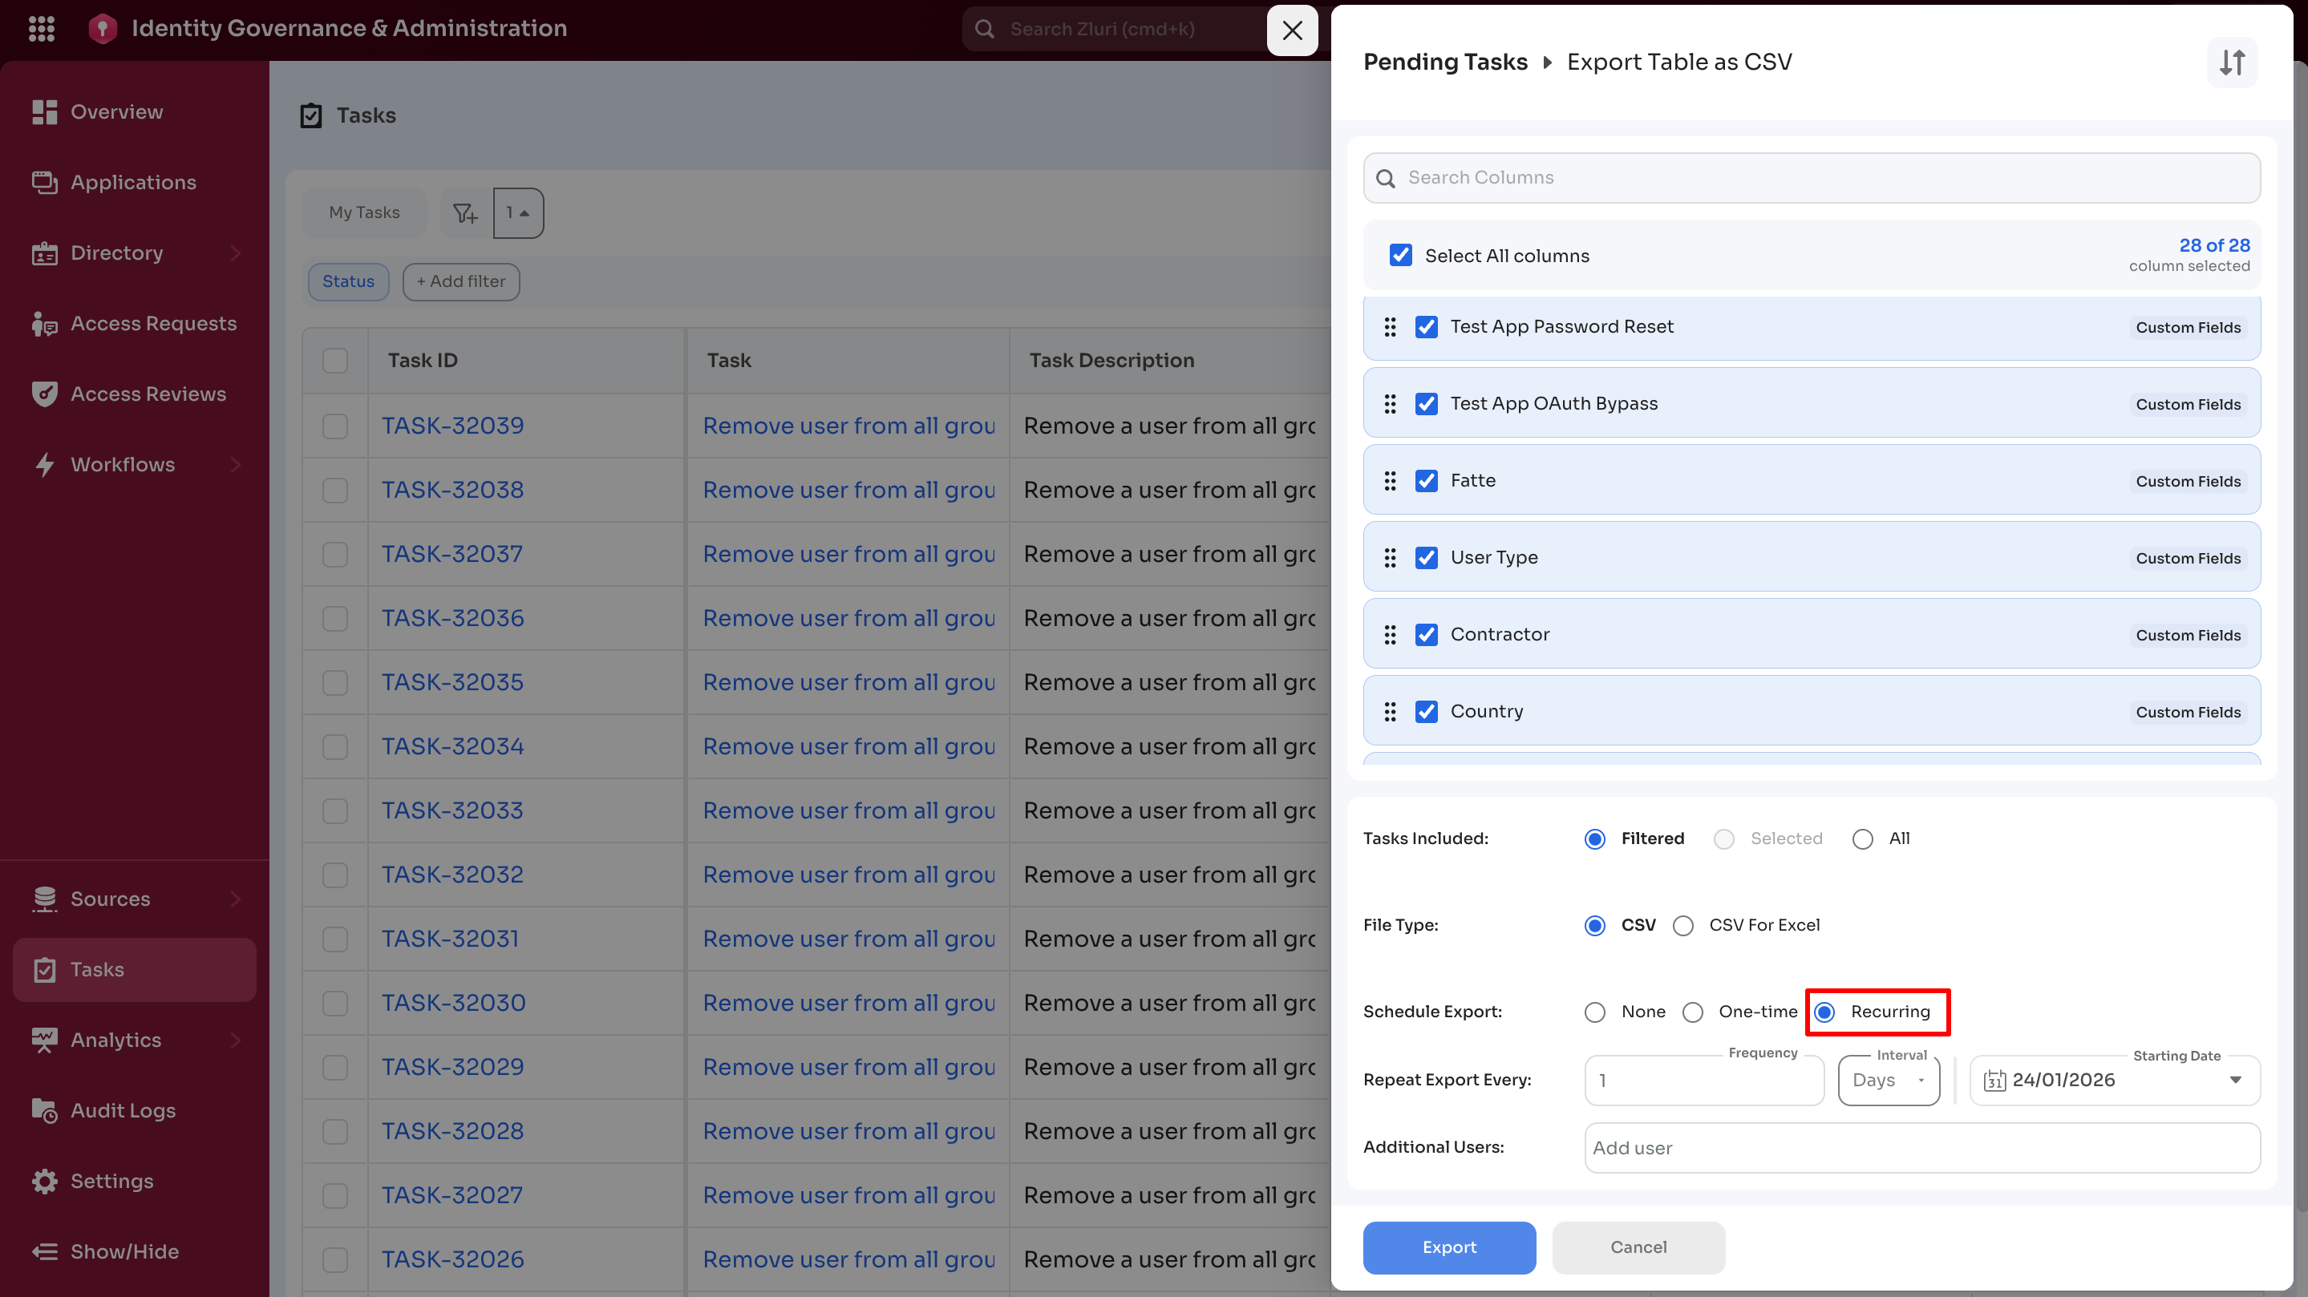Open task TASK-32039
This screenshot has height=1297, width=2308.
tap(452, 425)
